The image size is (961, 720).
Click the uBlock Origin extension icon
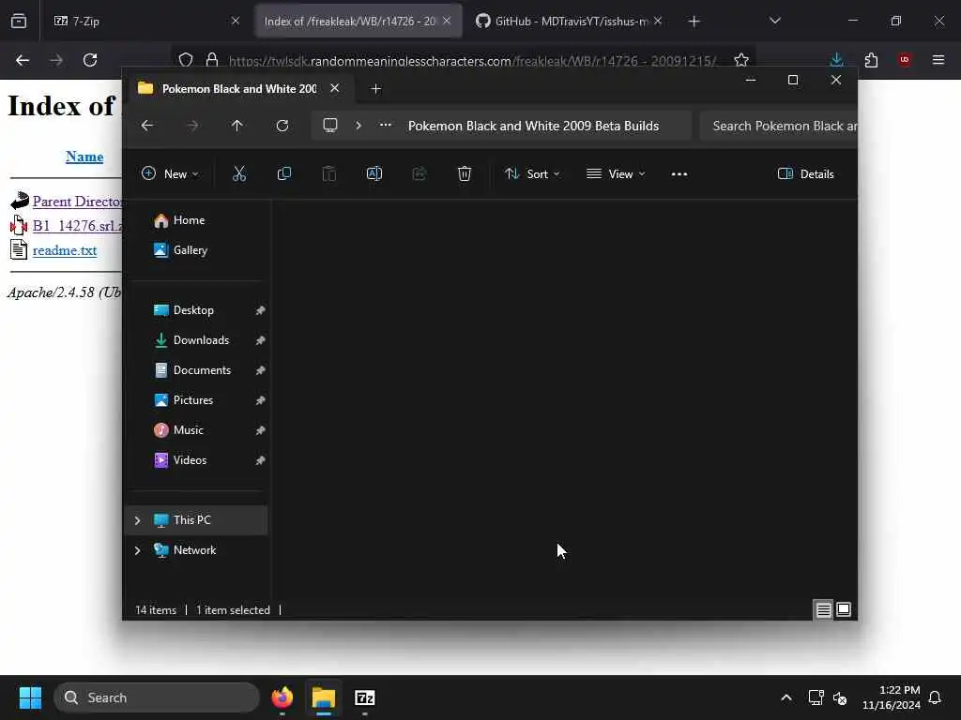click(905, 60)
